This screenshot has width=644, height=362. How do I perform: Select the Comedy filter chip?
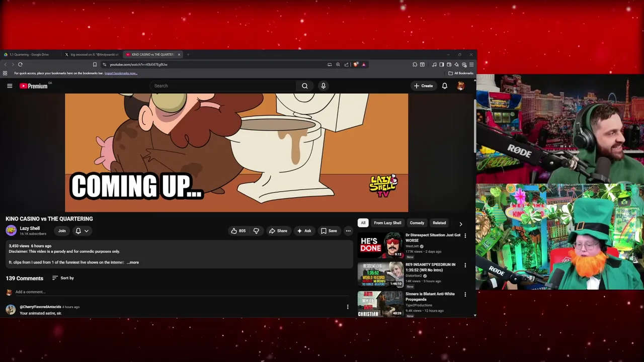tap(417, 223)
